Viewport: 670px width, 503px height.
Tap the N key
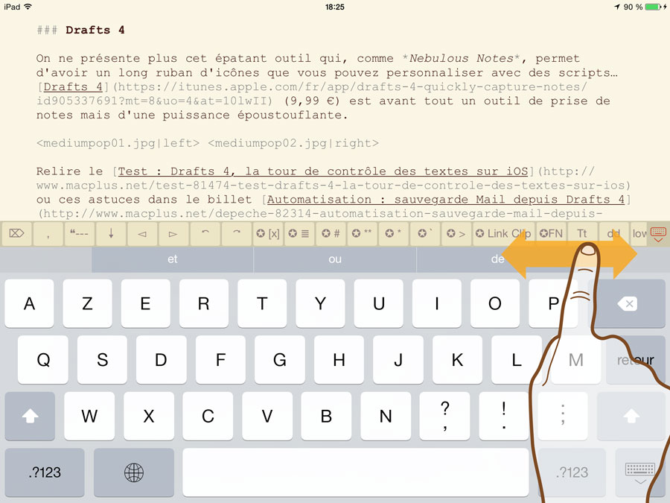click(x=386, y=416)
